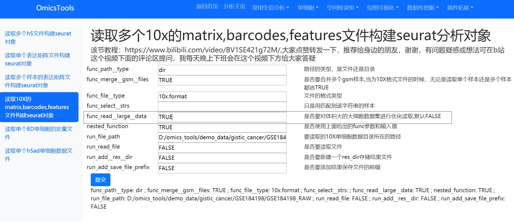514x223 pixels.
Task: Click description 是否使用上面给出的func参数和输入值
Action: coord(350,126)
